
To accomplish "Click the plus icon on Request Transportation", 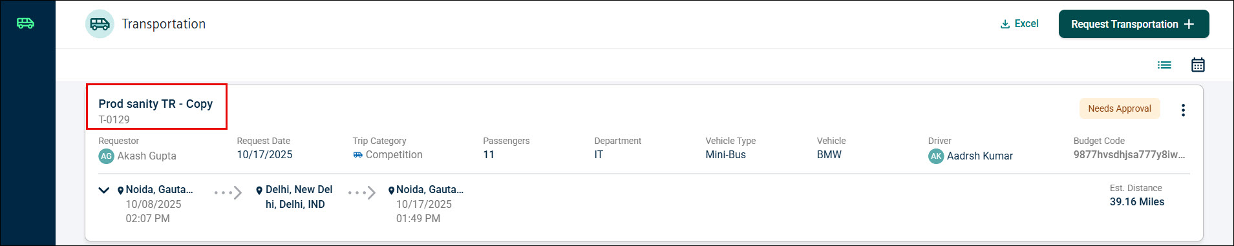I will pos(1189,24).
